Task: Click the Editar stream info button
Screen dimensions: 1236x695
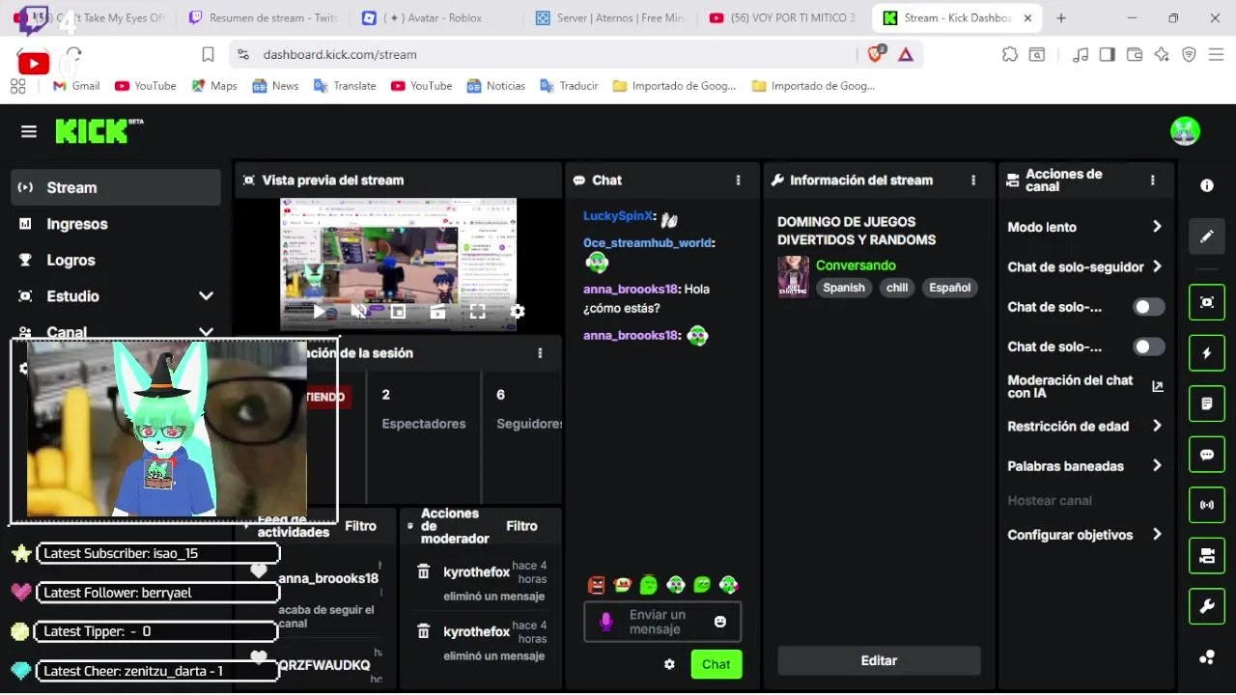Action: (879, 660)
